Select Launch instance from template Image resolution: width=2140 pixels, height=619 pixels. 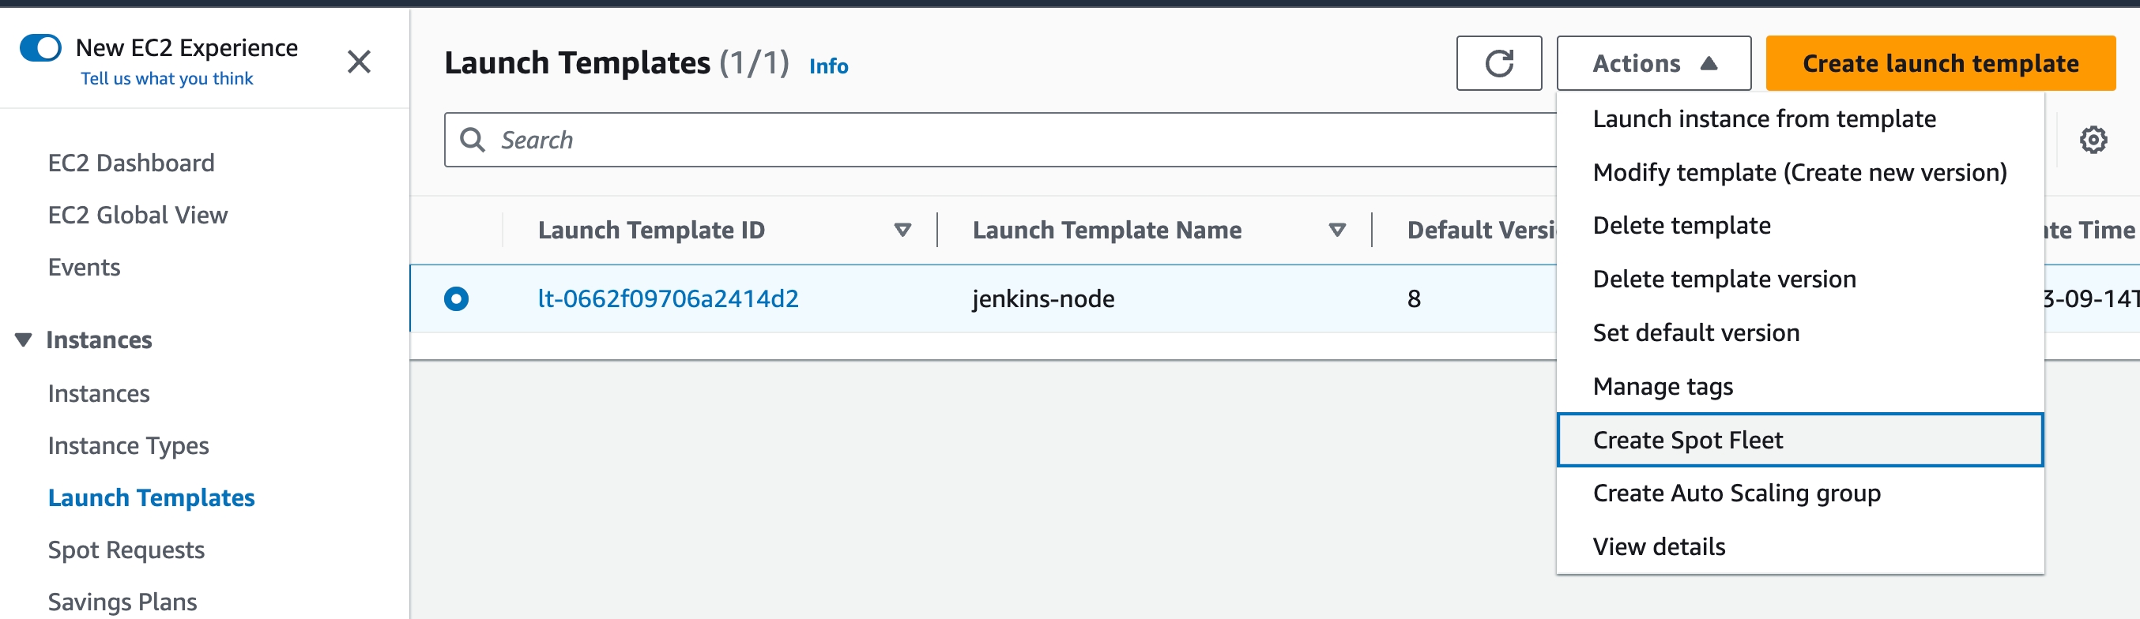pyautogui.click(x=1764, y=118)
